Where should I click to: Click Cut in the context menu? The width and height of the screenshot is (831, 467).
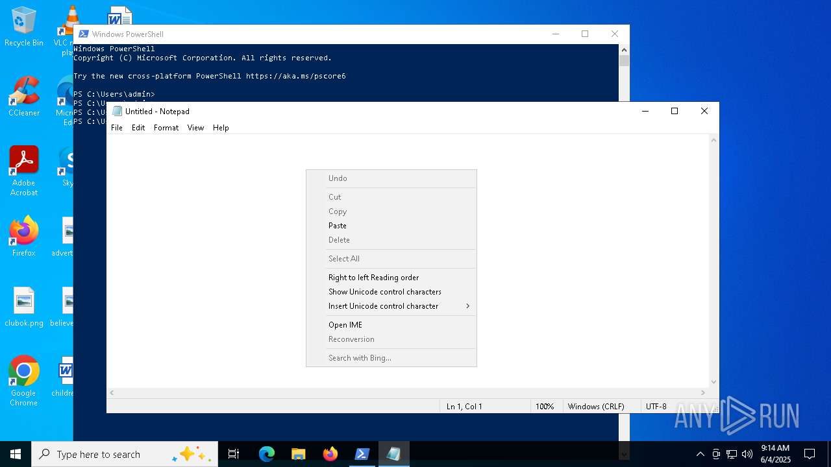[x=391, y=197]
